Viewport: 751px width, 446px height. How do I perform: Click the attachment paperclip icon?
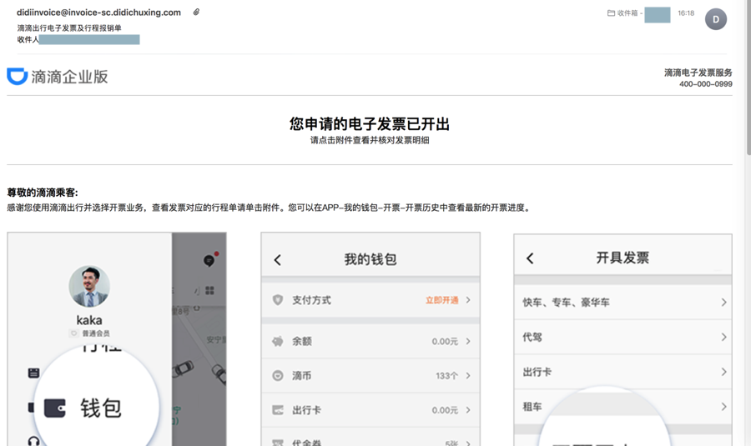pos(196,12)
